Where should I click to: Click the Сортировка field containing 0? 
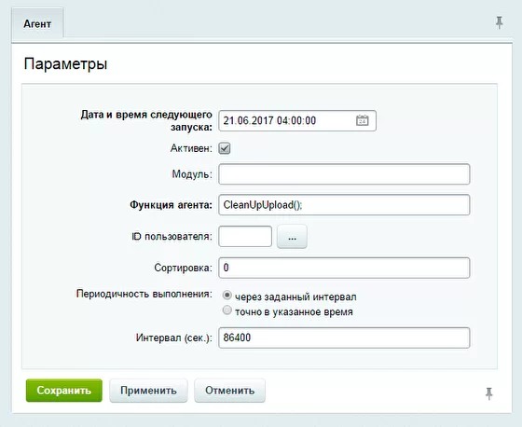pyautogui.click(x=344, y=268)
